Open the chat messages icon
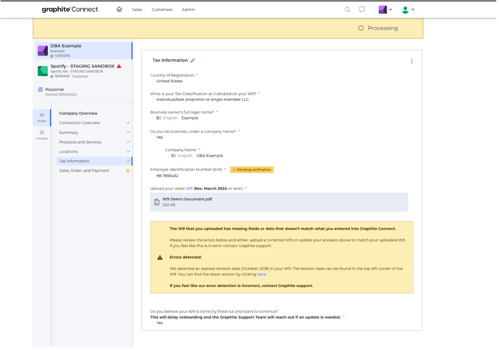Image resolution: width=499 pixels, height=350 pixels. [361, 10]
